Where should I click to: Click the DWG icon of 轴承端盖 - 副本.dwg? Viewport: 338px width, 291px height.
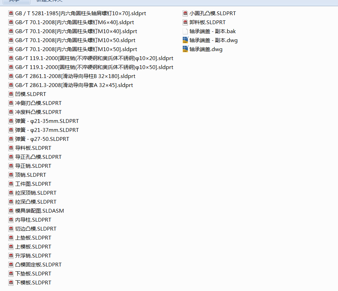click(x=185, y=40)
